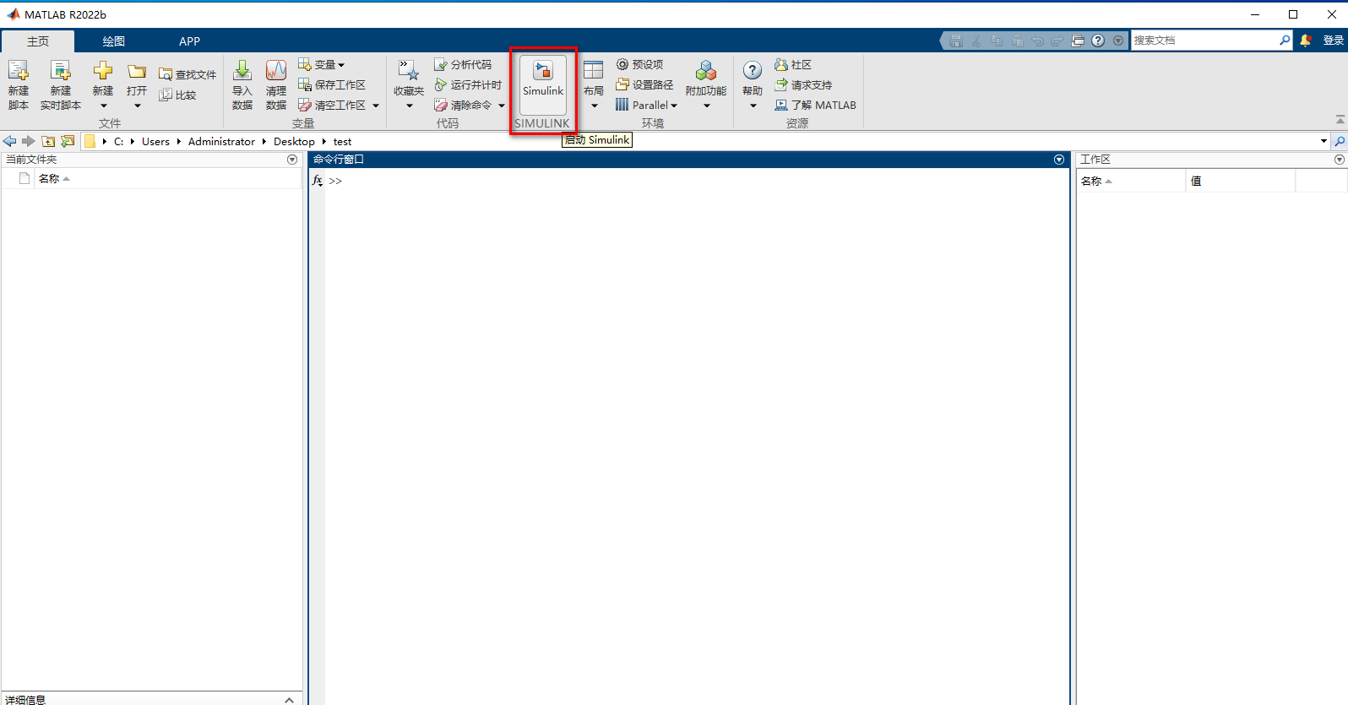Click 运行并计时 (Run and Time)
The height and width of the screenshot is (705, 1348).
[x=468, y=85]
